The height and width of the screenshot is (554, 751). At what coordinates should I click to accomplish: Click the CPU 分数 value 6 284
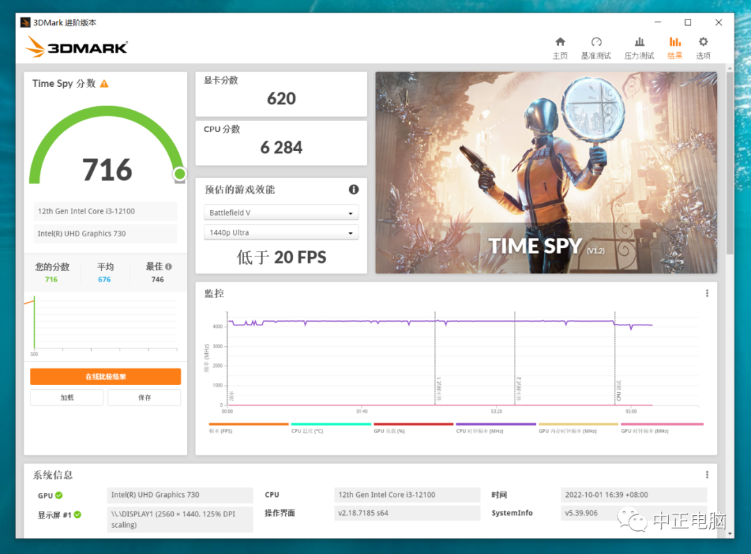281,147
